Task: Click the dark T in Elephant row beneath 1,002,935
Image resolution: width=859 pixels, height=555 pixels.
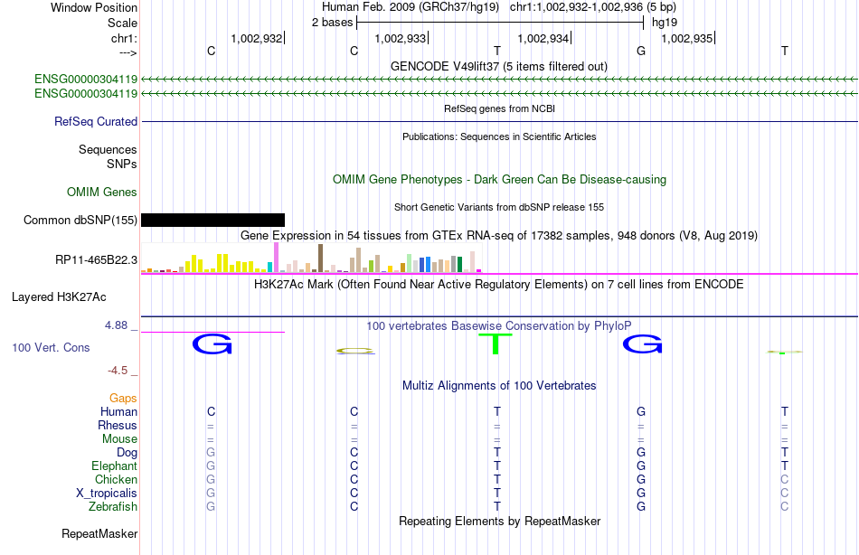Action: pyautogui.click(x=785, y=466)
